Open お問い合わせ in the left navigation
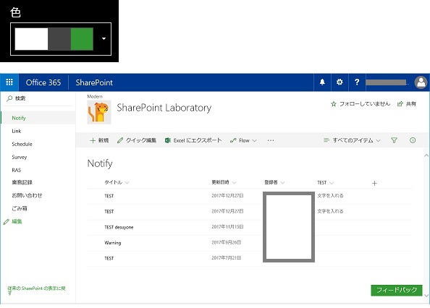 click(x=27, y=195)
